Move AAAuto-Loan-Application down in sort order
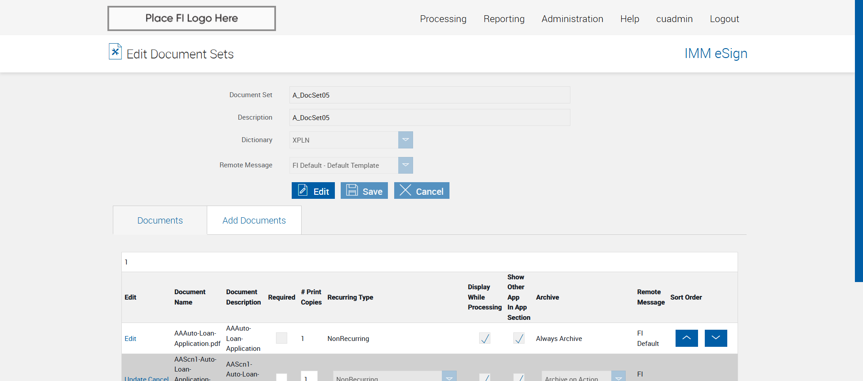The width and height of the screenshot is (863, 381). pos(716,338)
